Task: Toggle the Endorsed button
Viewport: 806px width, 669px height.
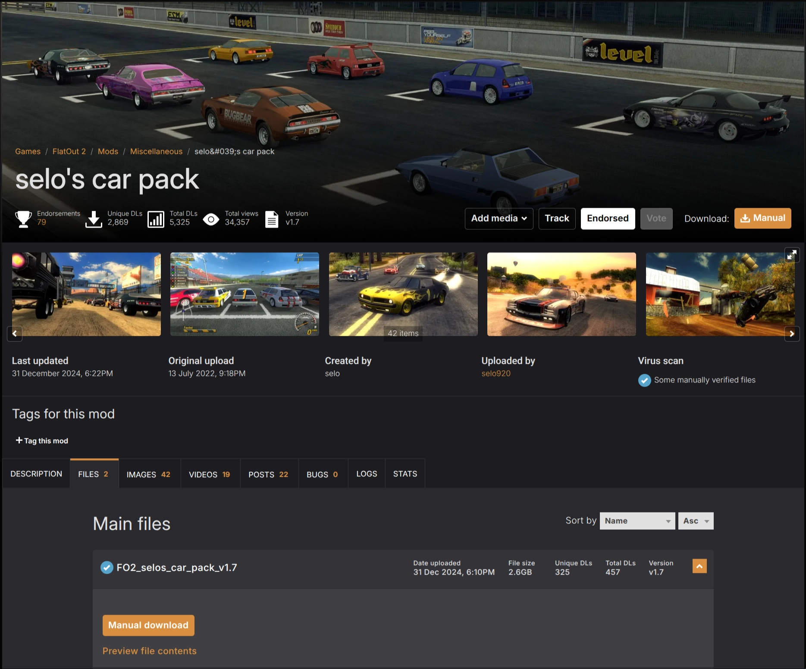Action: pos(607,219)
